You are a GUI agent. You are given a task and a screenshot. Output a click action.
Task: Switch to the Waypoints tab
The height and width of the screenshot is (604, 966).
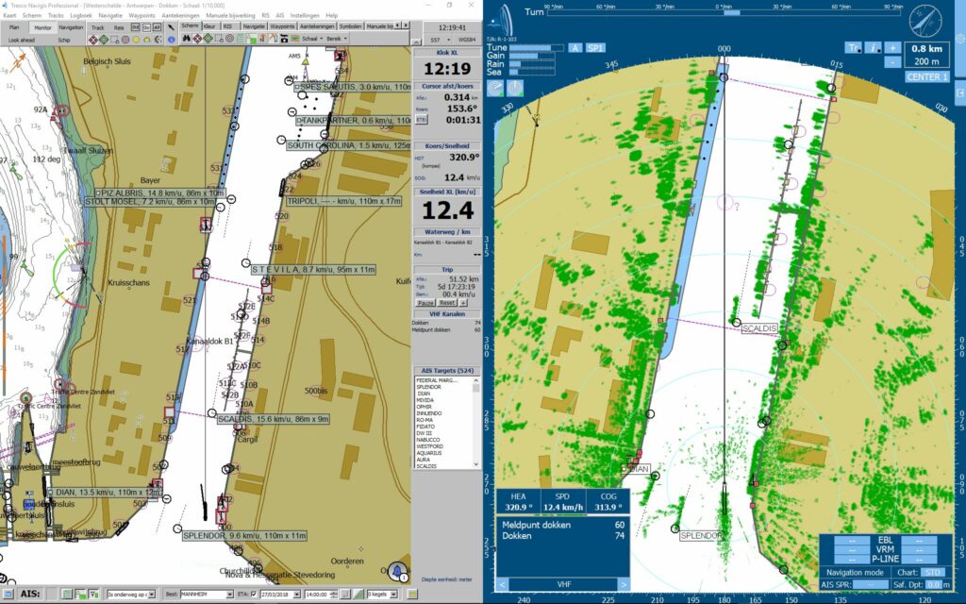click(x=282, y=26)
